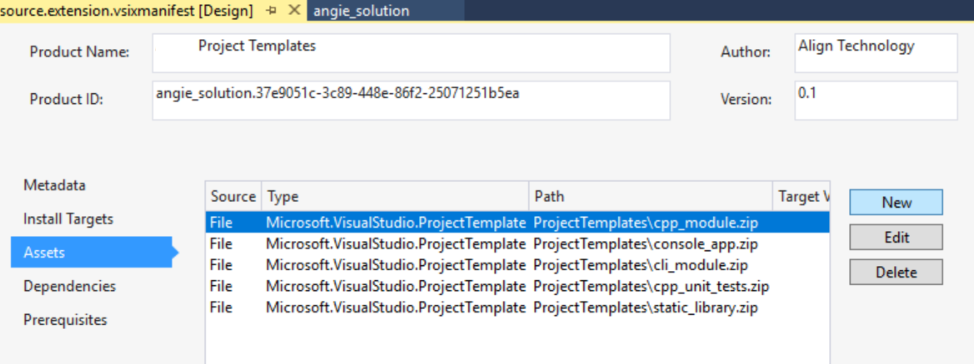This screenshot has width=974, height=364.
Task: Edit the Version field
Action: point(876,100)
